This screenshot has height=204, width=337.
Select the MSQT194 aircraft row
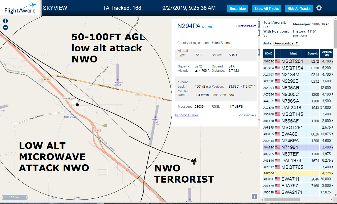pos(299,68)
